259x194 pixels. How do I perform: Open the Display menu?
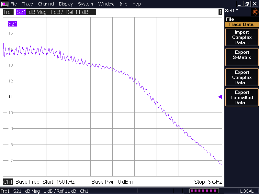[66, 4]
